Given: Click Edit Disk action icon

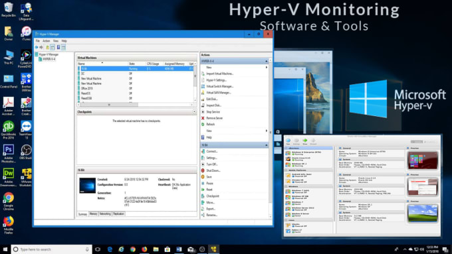Looking at the screenshot, I should pos(203,99).
